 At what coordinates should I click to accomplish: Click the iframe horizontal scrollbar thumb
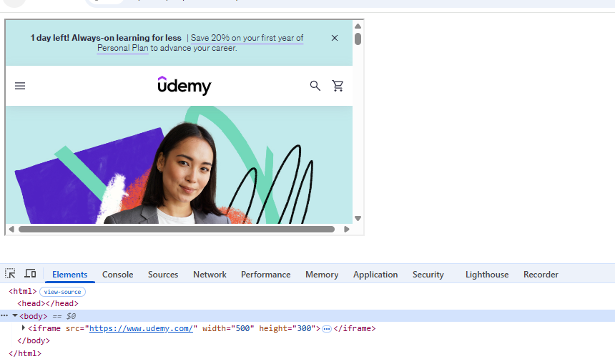(x=177, y=229)
